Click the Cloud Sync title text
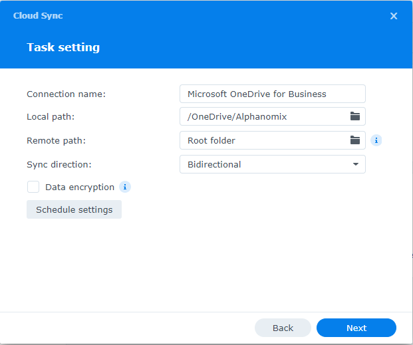413x345 pixels. pyautogui.click(x=38, y=16)
